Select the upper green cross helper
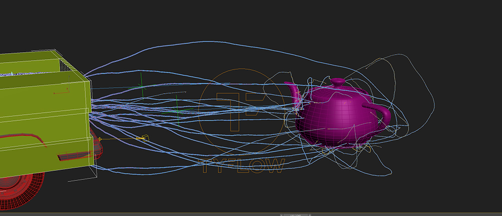The width and height of the screenshot is (502, 216). pyautogui.click(x=142, y=87)
